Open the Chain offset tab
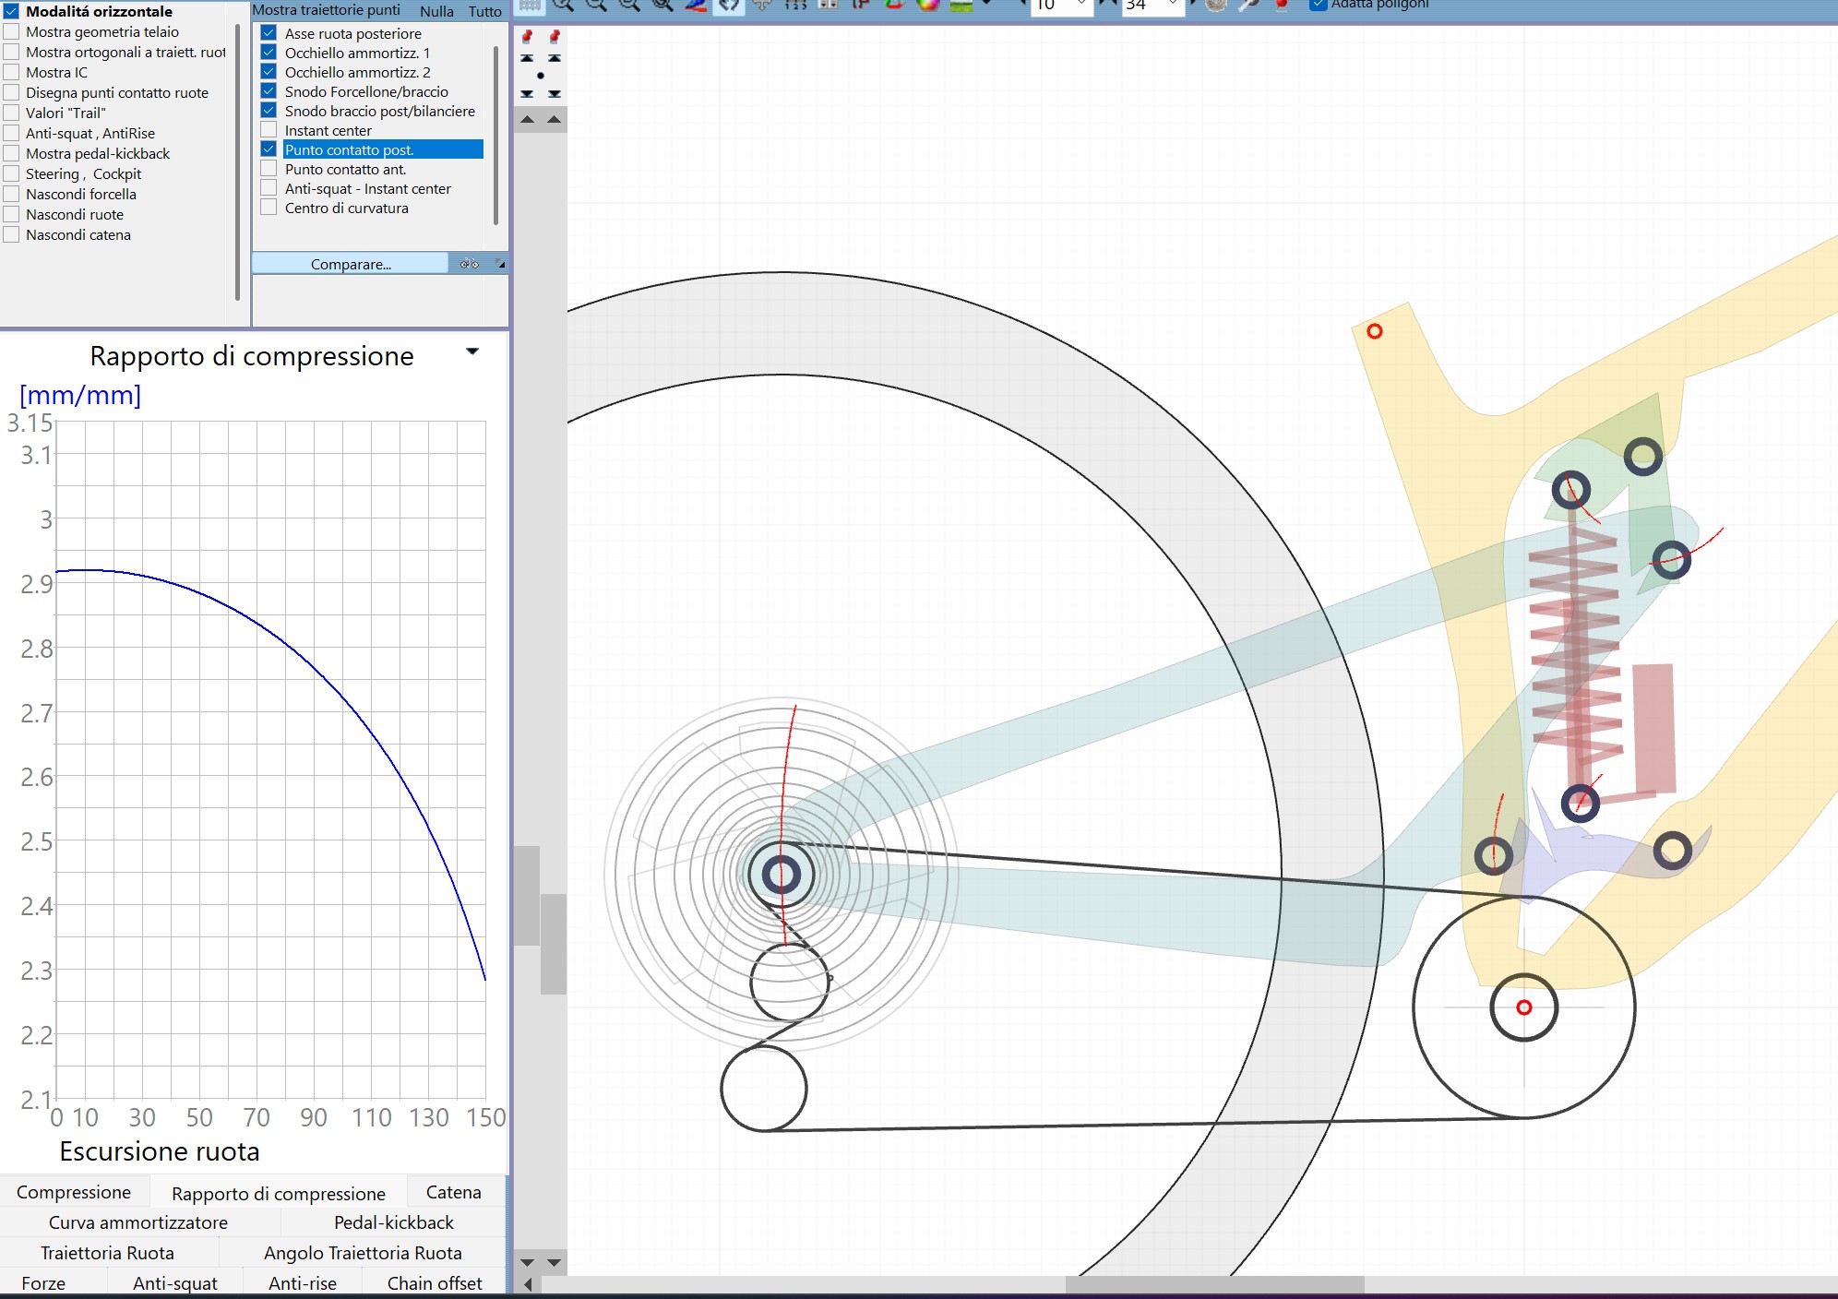 pyautogui.click(x=435, y=1283)
